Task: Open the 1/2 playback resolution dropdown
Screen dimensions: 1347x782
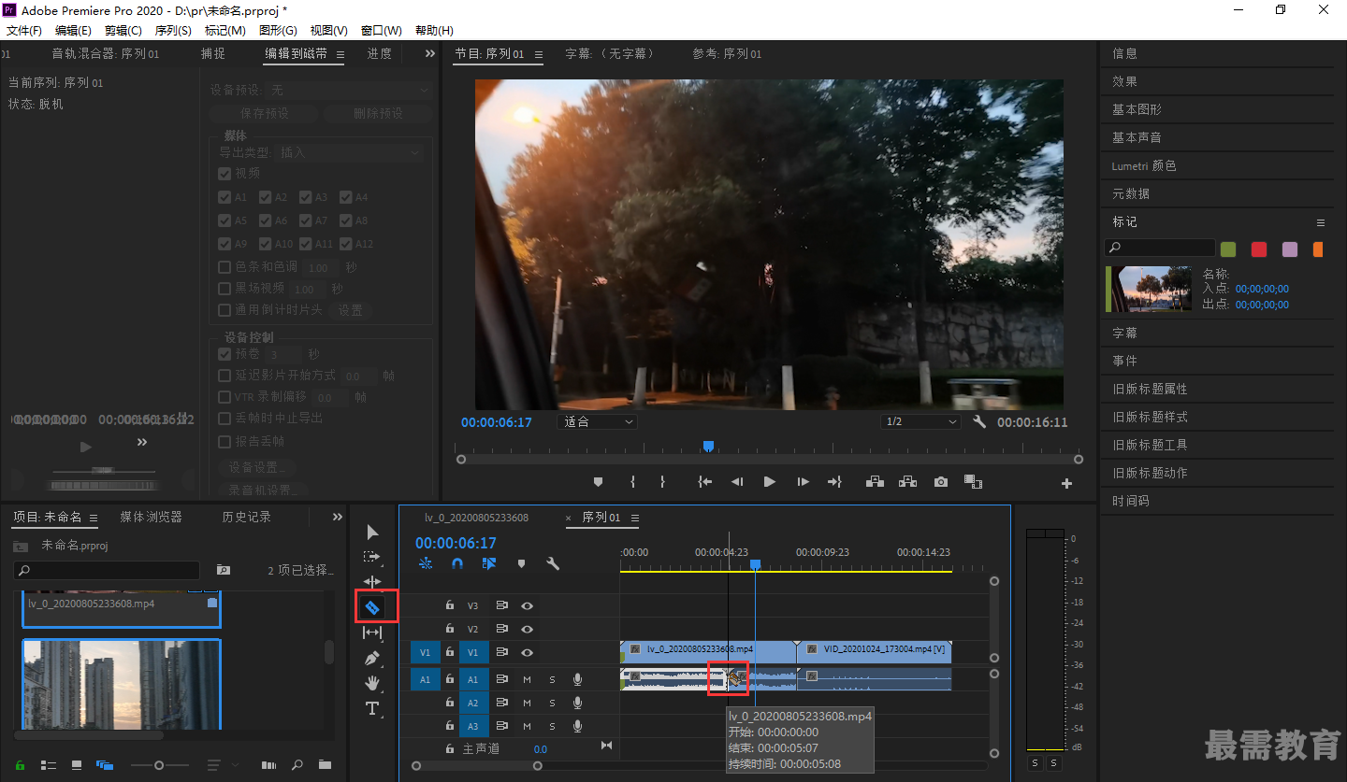Action: (x=921, y=422)
